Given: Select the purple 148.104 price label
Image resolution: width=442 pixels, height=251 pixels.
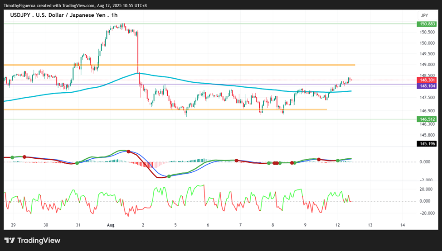Looking at the screenshot, I should (x=427, y=86).
